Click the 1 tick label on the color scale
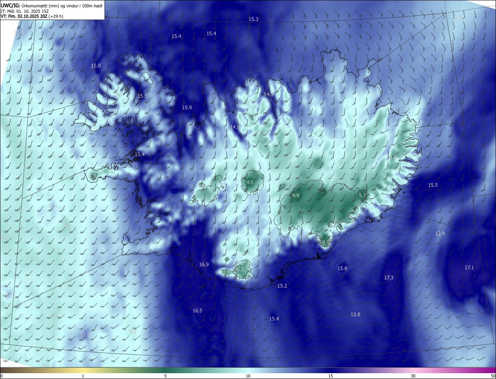The width and height of the screenshot is (496, 379). 83,376
